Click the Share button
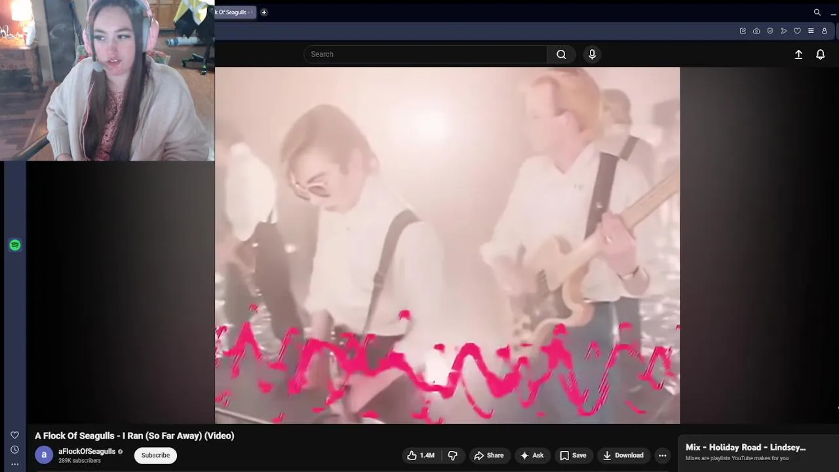Screen dimensions: 839x472 tap(488, 456)
